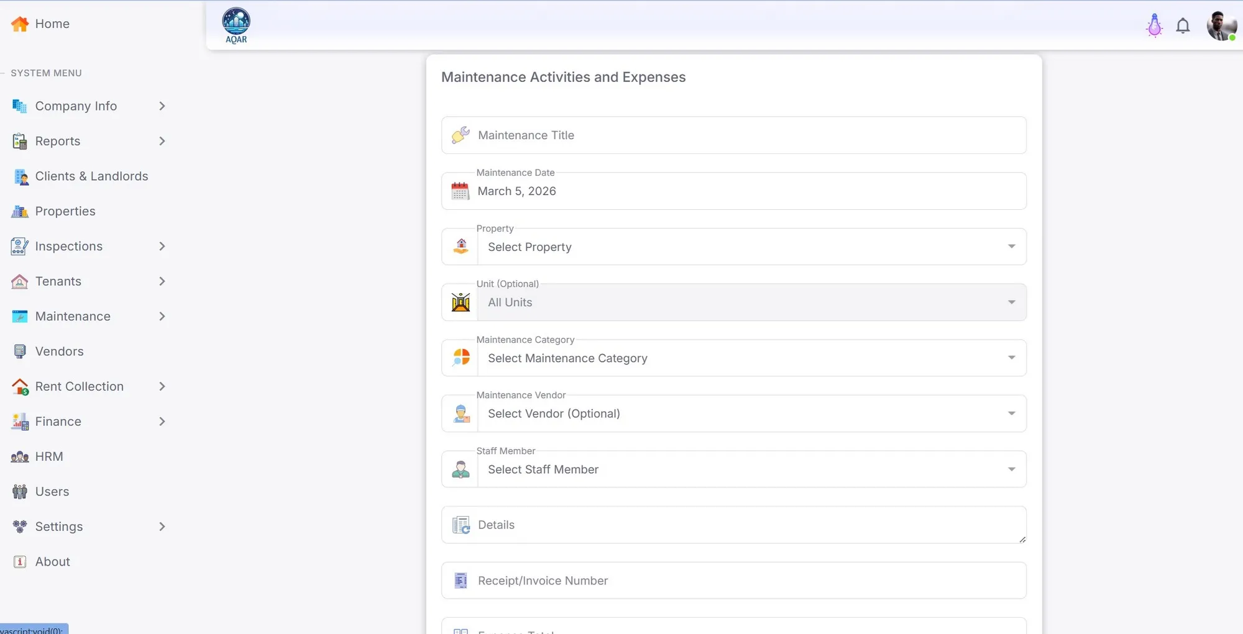This screenshot has width=1243, height=634.
Task: Click the Receipt/Invoice Number input field
Action: pyautogui.click(x=733, y=581)
